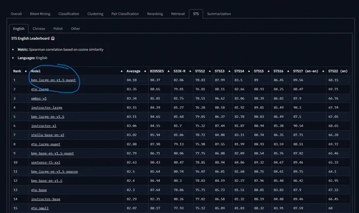359x213 pixels.
Task: Open the instructor-xl model link
Action: (43, 126)
